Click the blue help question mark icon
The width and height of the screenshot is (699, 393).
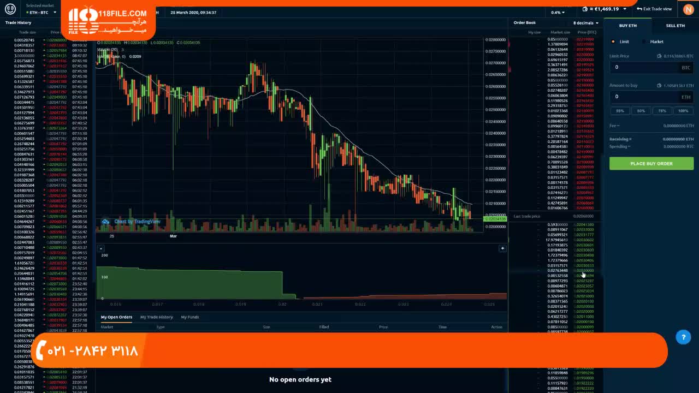click(683, 337)
